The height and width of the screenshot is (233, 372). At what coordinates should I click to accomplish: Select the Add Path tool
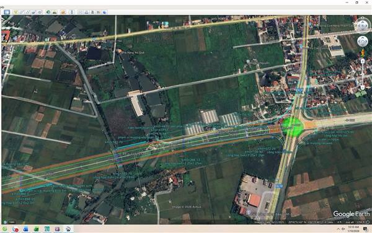click(x=28, y=12)
